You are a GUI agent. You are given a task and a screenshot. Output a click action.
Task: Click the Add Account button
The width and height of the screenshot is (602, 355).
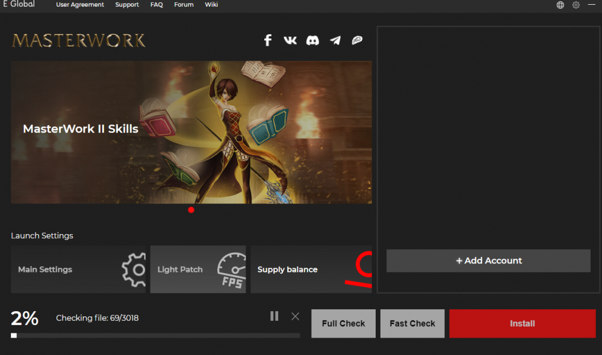488,261
